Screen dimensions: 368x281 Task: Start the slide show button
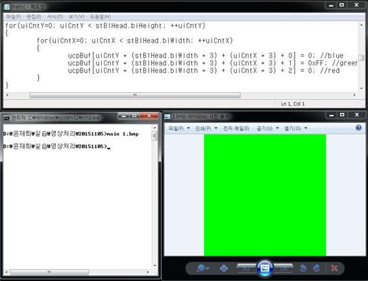tap(265, 268)
